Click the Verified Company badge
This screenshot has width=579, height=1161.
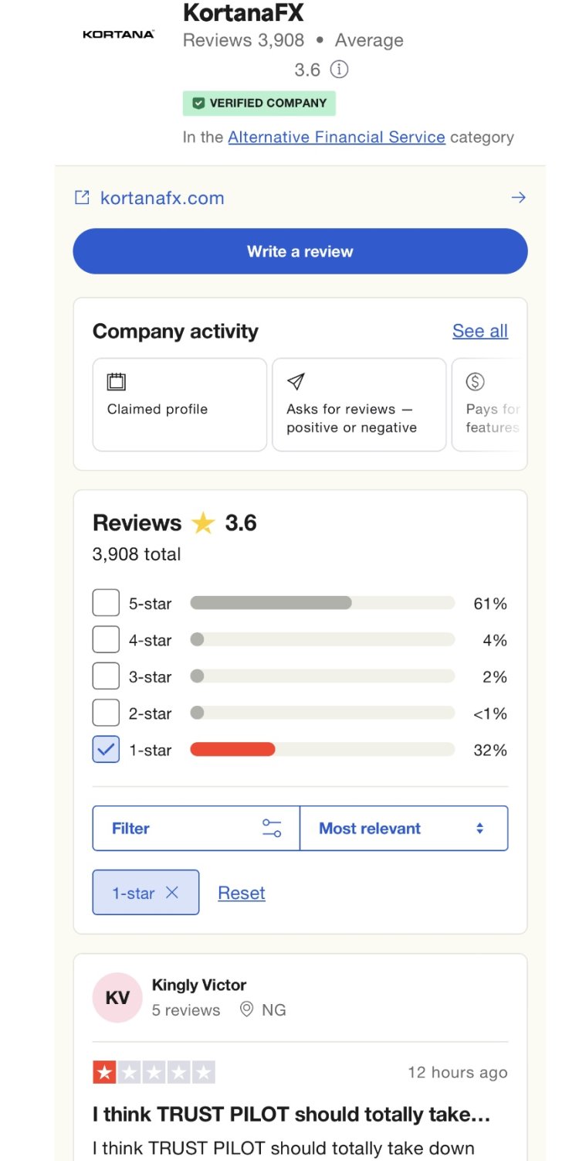tap(259, 103)
